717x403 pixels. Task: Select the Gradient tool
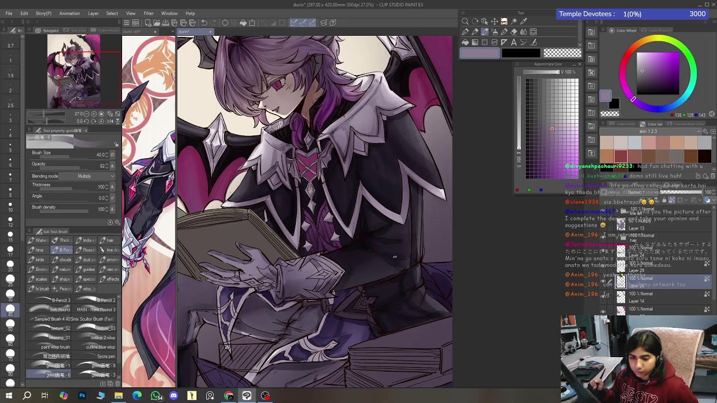coord(475,42)
